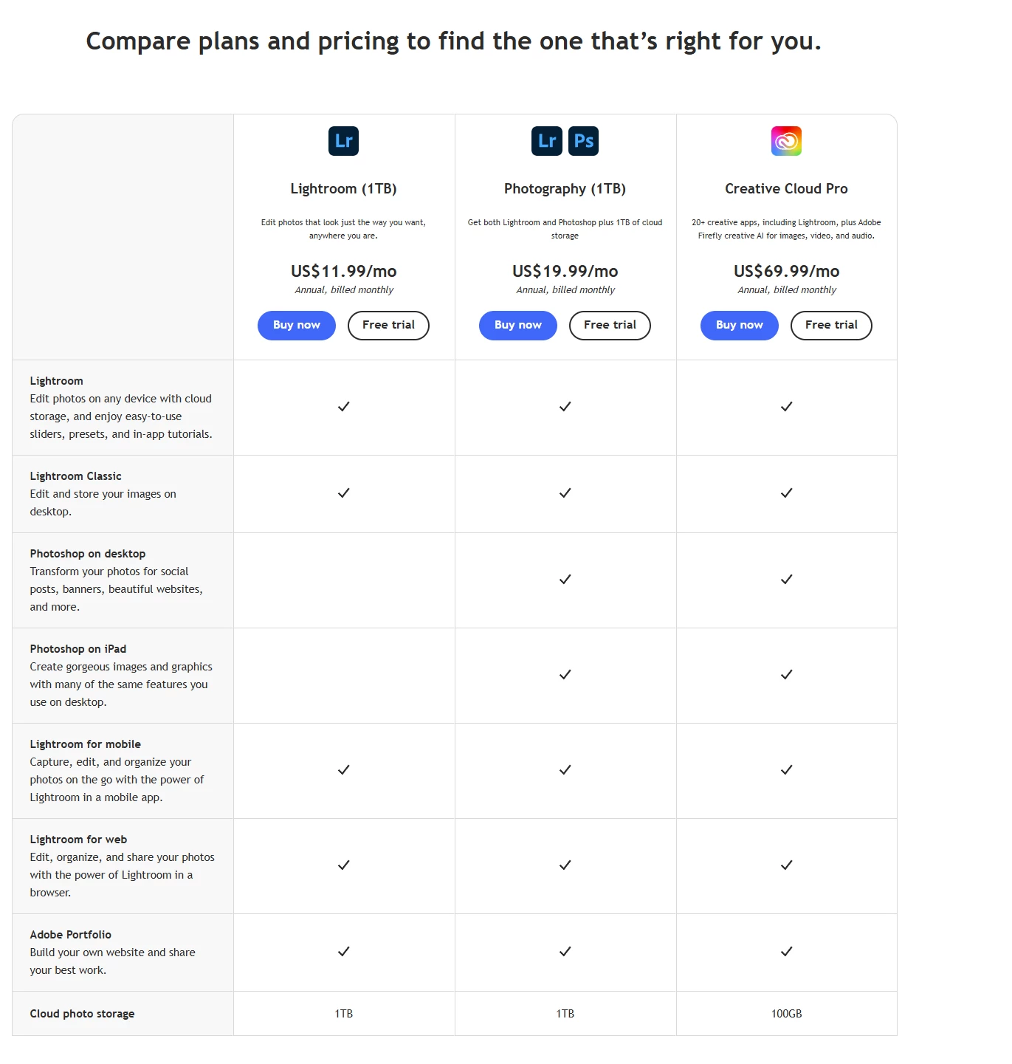Buy now the Photography (1TB) plan
This screenshot has width=1012, height=1064.
(518, 326)
